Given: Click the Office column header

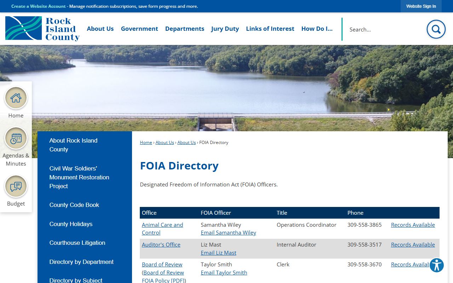Looking at the screenshot, I should [149, 213].
